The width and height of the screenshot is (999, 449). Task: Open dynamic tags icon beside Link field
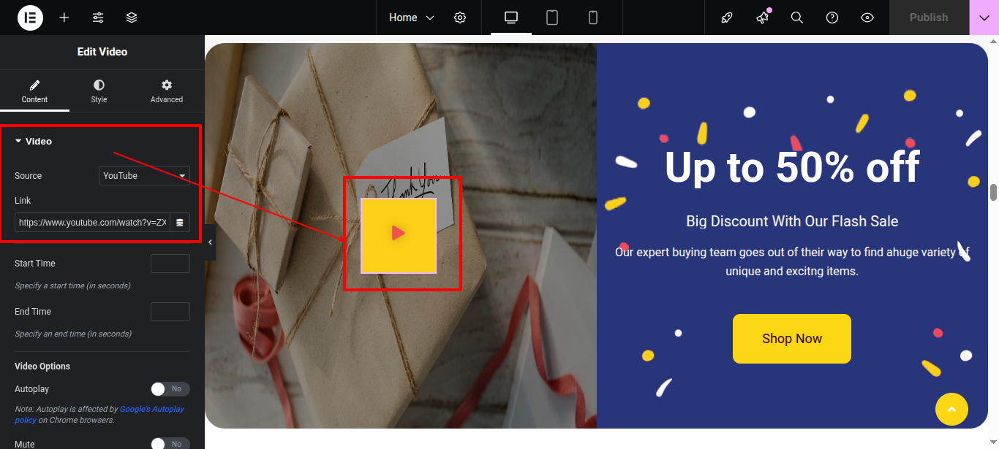[x=180, y=222]
